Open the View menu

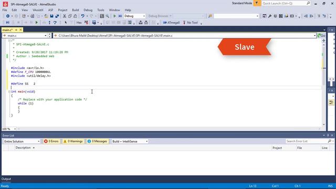coord(25,10)
